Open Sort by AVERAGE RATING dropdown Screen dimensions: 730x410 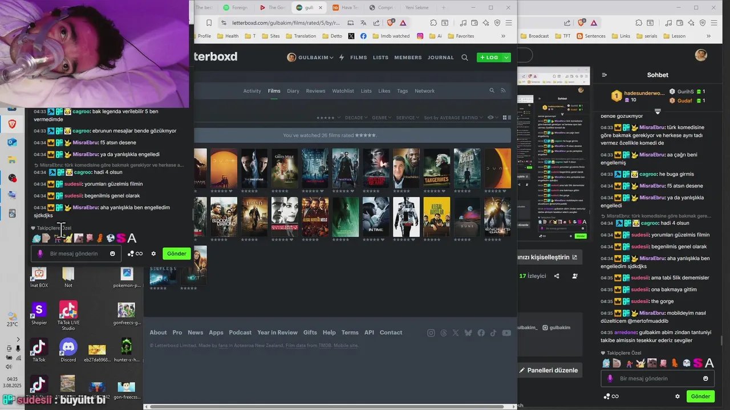point(453,117)
